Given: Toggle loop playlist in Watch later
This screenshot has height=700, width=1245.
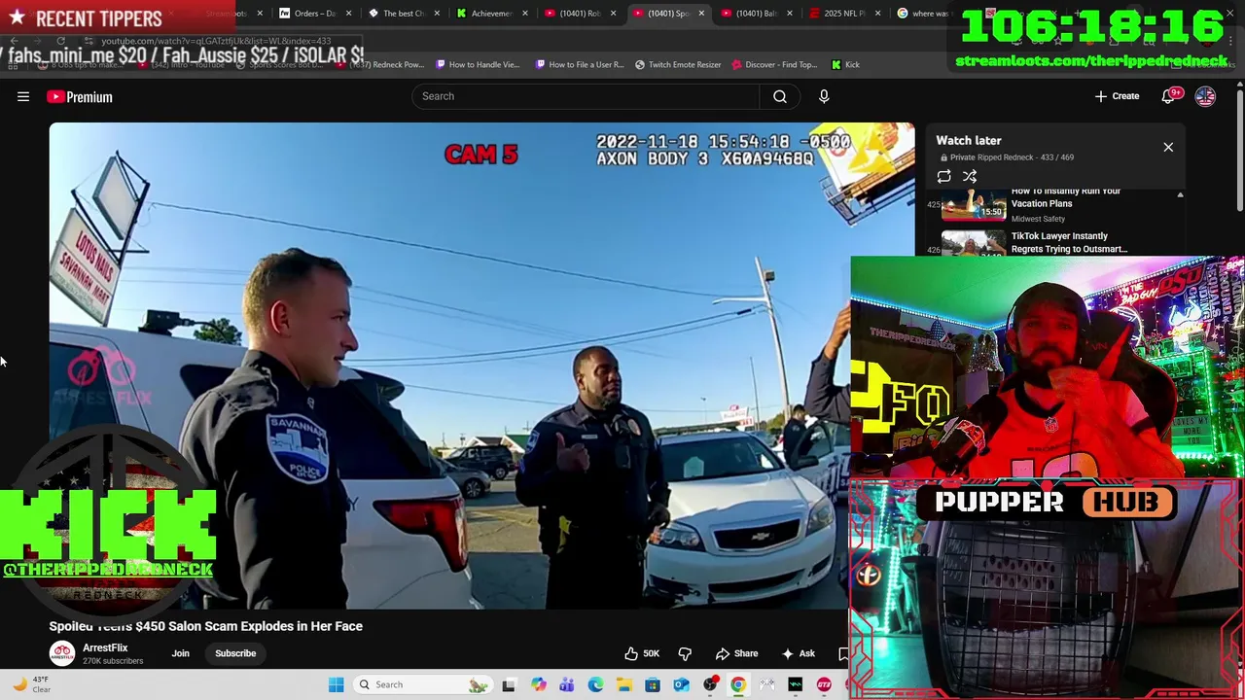Looking at the screenshot, I should click(943, 176).
